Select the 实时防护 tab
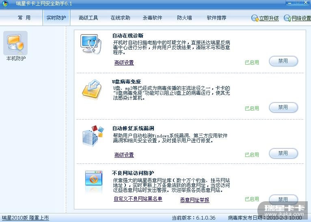 click(56, 18)
